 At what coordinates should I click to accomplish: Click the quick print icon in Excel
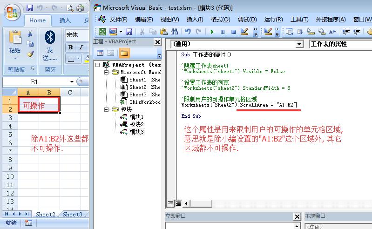[x=80, y=8]
